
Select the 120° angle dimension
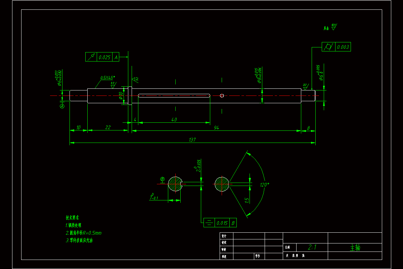coord(265,185)
